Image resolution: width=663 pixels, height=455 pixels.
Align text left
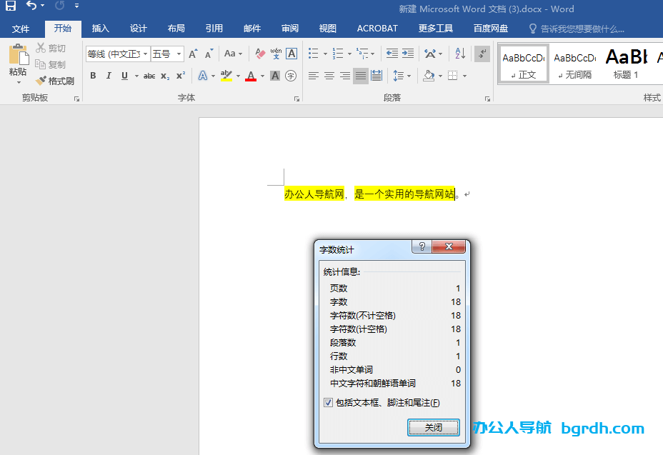pos(314,76)
